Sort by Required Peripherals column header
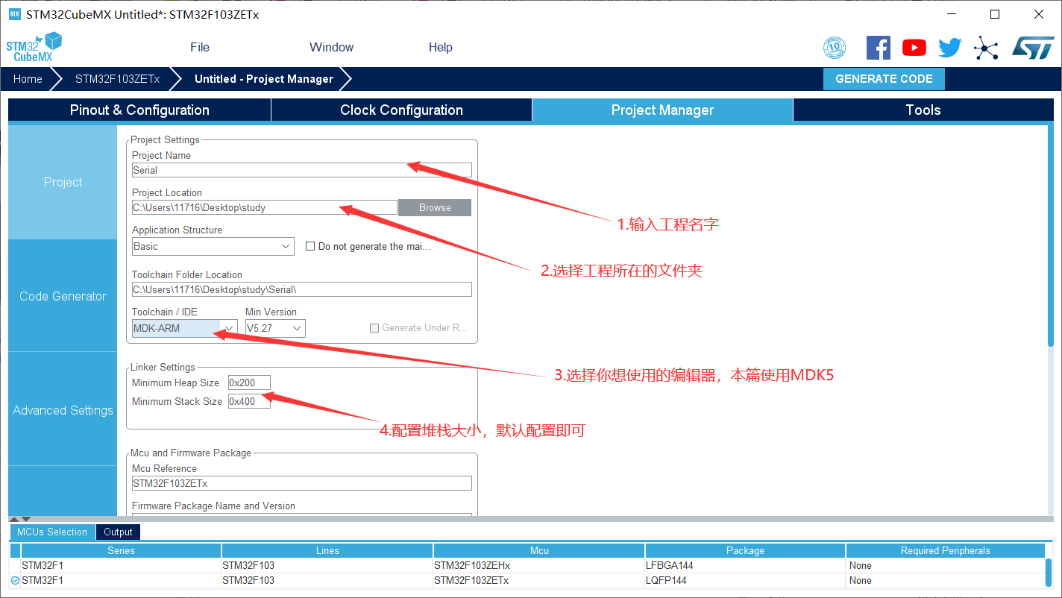 [946, 550]
